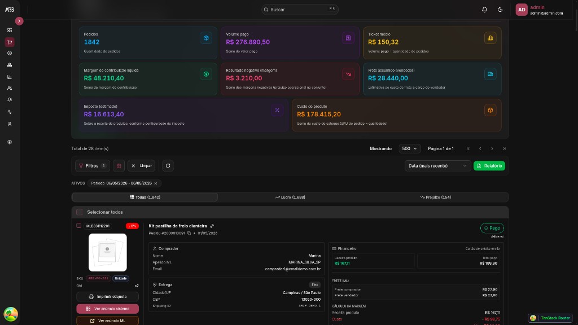Open the bar chart sidebar icon
578x325 pixels.
click(10, 77)
